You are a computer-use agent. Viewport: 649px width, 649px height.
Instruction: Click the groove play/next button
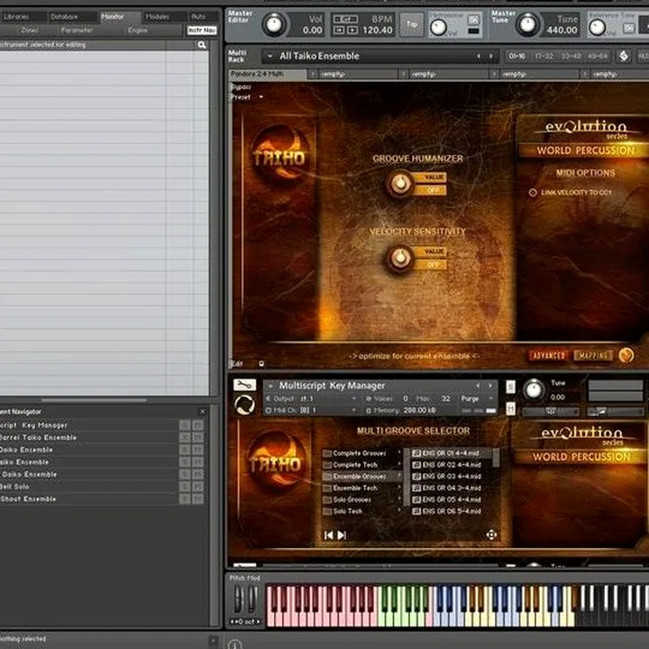coord(342,535)
